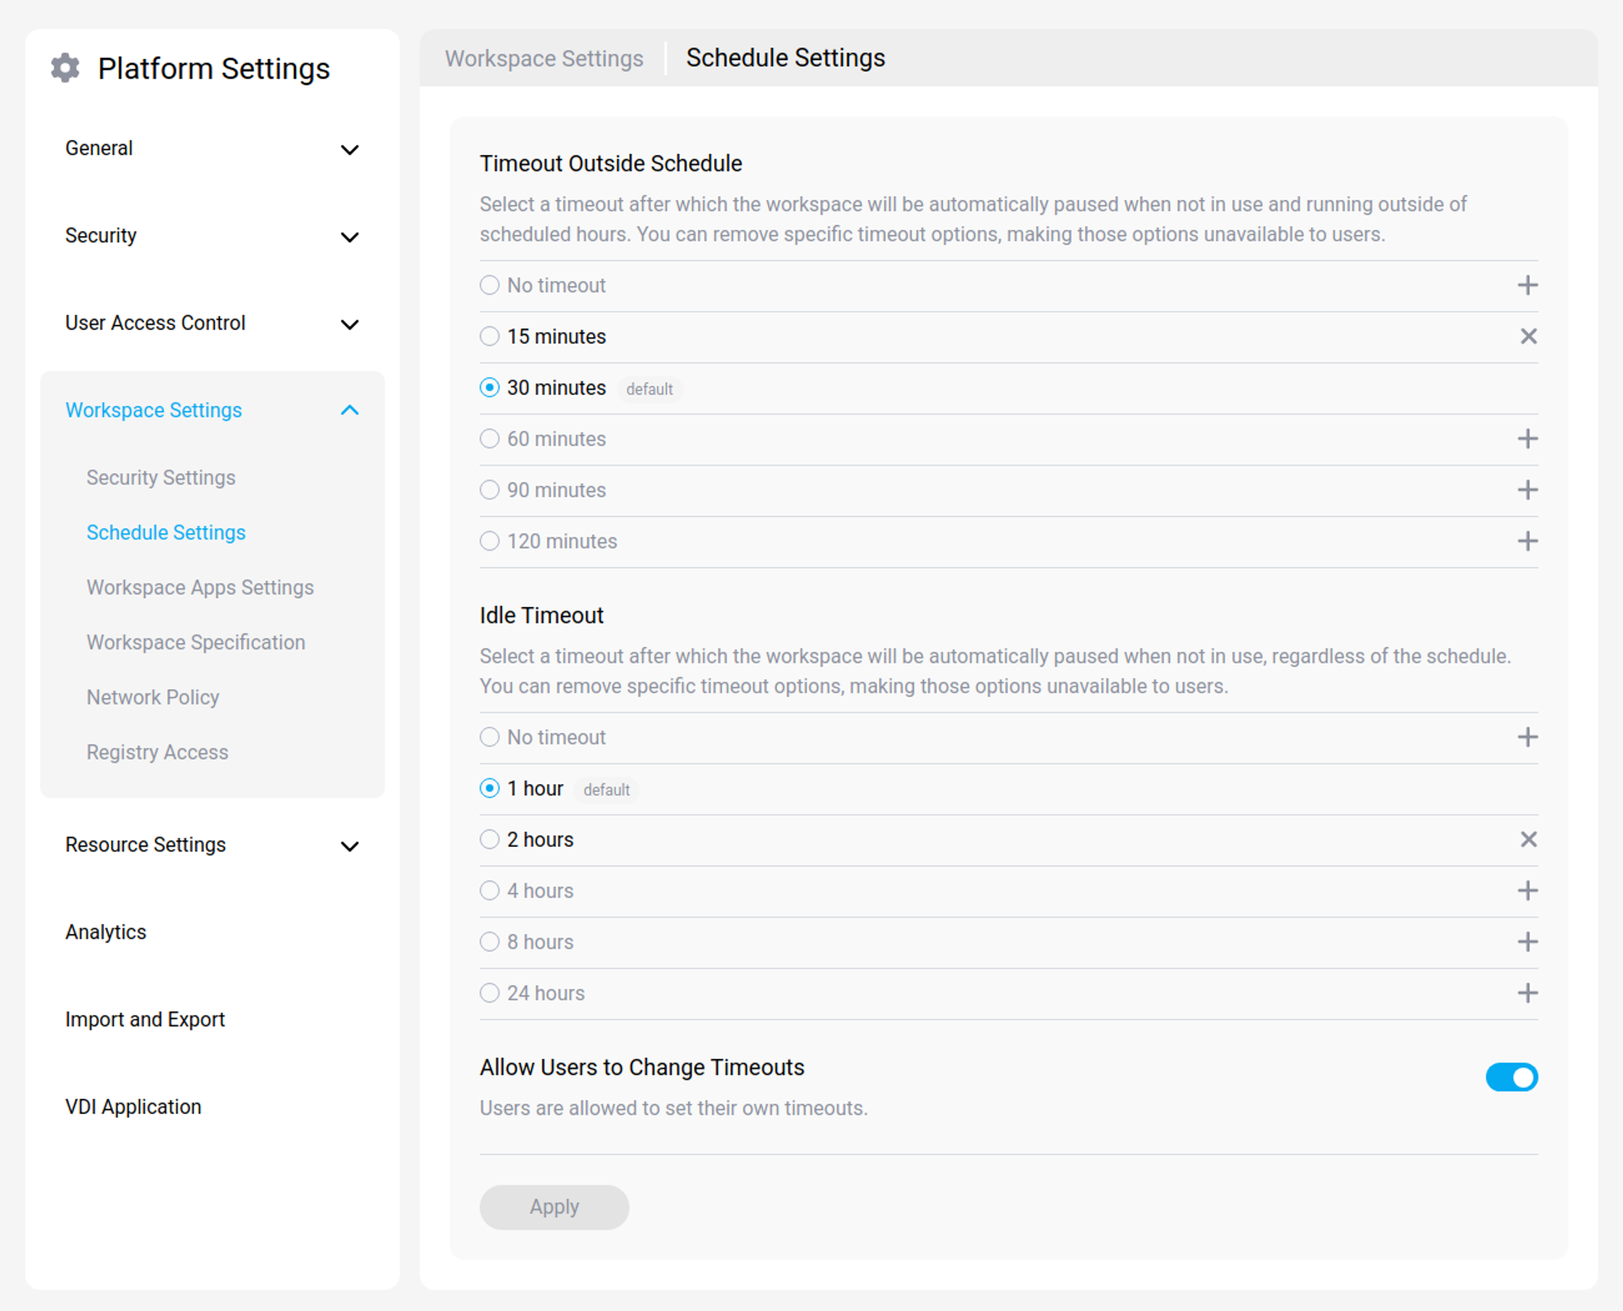This screenshot has height=1311, width=1623.
Task: Open the Schedule Settings tab
Action: (784, 58)
